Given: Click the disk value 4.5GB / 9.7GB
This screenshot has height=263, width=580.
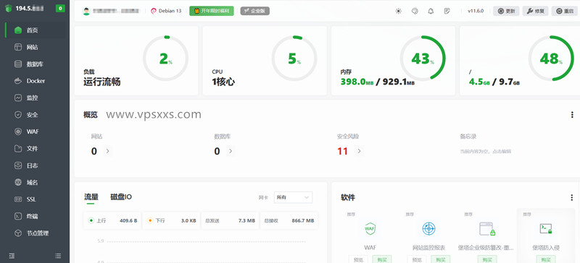Looking at the screenshot, I should (494, 82).
